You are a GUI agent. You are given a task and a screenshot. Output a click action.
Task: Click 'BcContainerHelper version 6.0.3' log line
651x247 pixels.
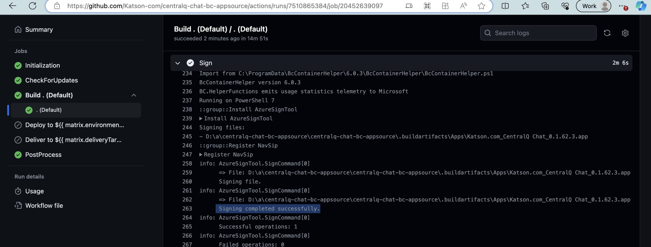pyautogui.click(x=250, y=82)
